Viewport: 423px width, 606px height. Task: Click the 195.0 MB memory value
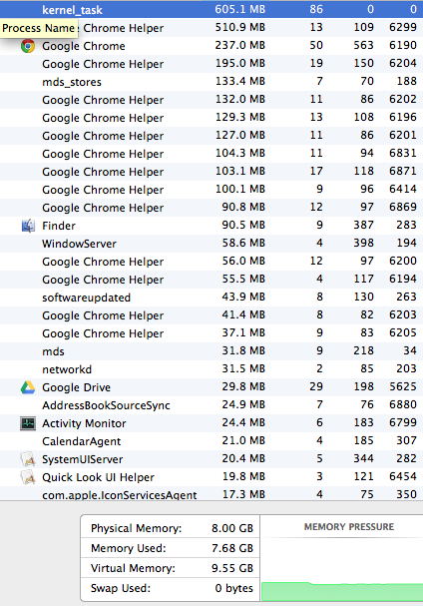pos(240,63)
